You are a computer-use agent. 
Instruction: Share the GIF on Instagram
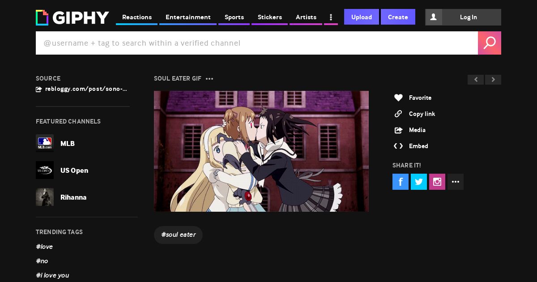(x=437, y=182)
